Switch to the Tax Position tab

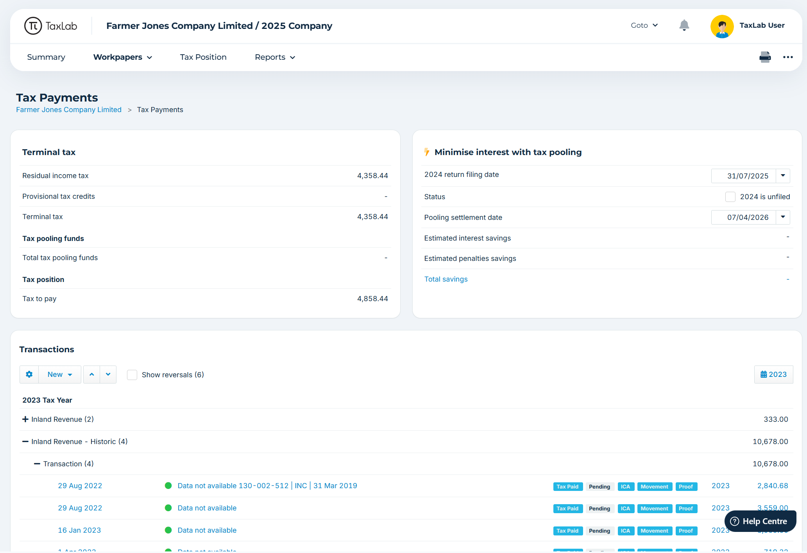point(203,57)
